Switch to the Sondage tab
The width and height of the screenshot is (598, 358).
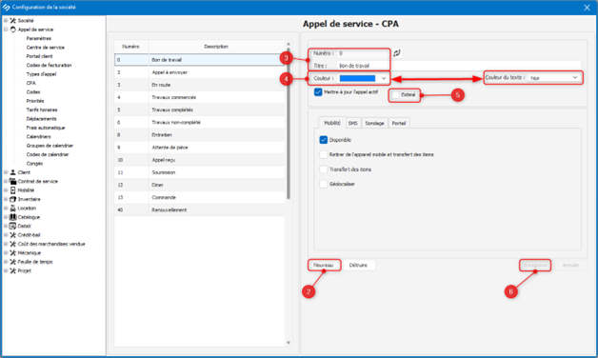click(374, 123)
